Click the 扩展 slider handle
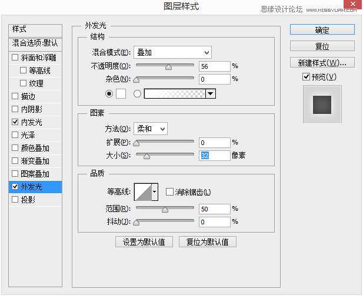 coord(136,143)
